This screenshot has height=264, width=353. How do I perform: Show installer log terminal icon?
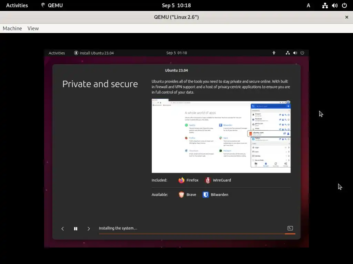[290, 228]
